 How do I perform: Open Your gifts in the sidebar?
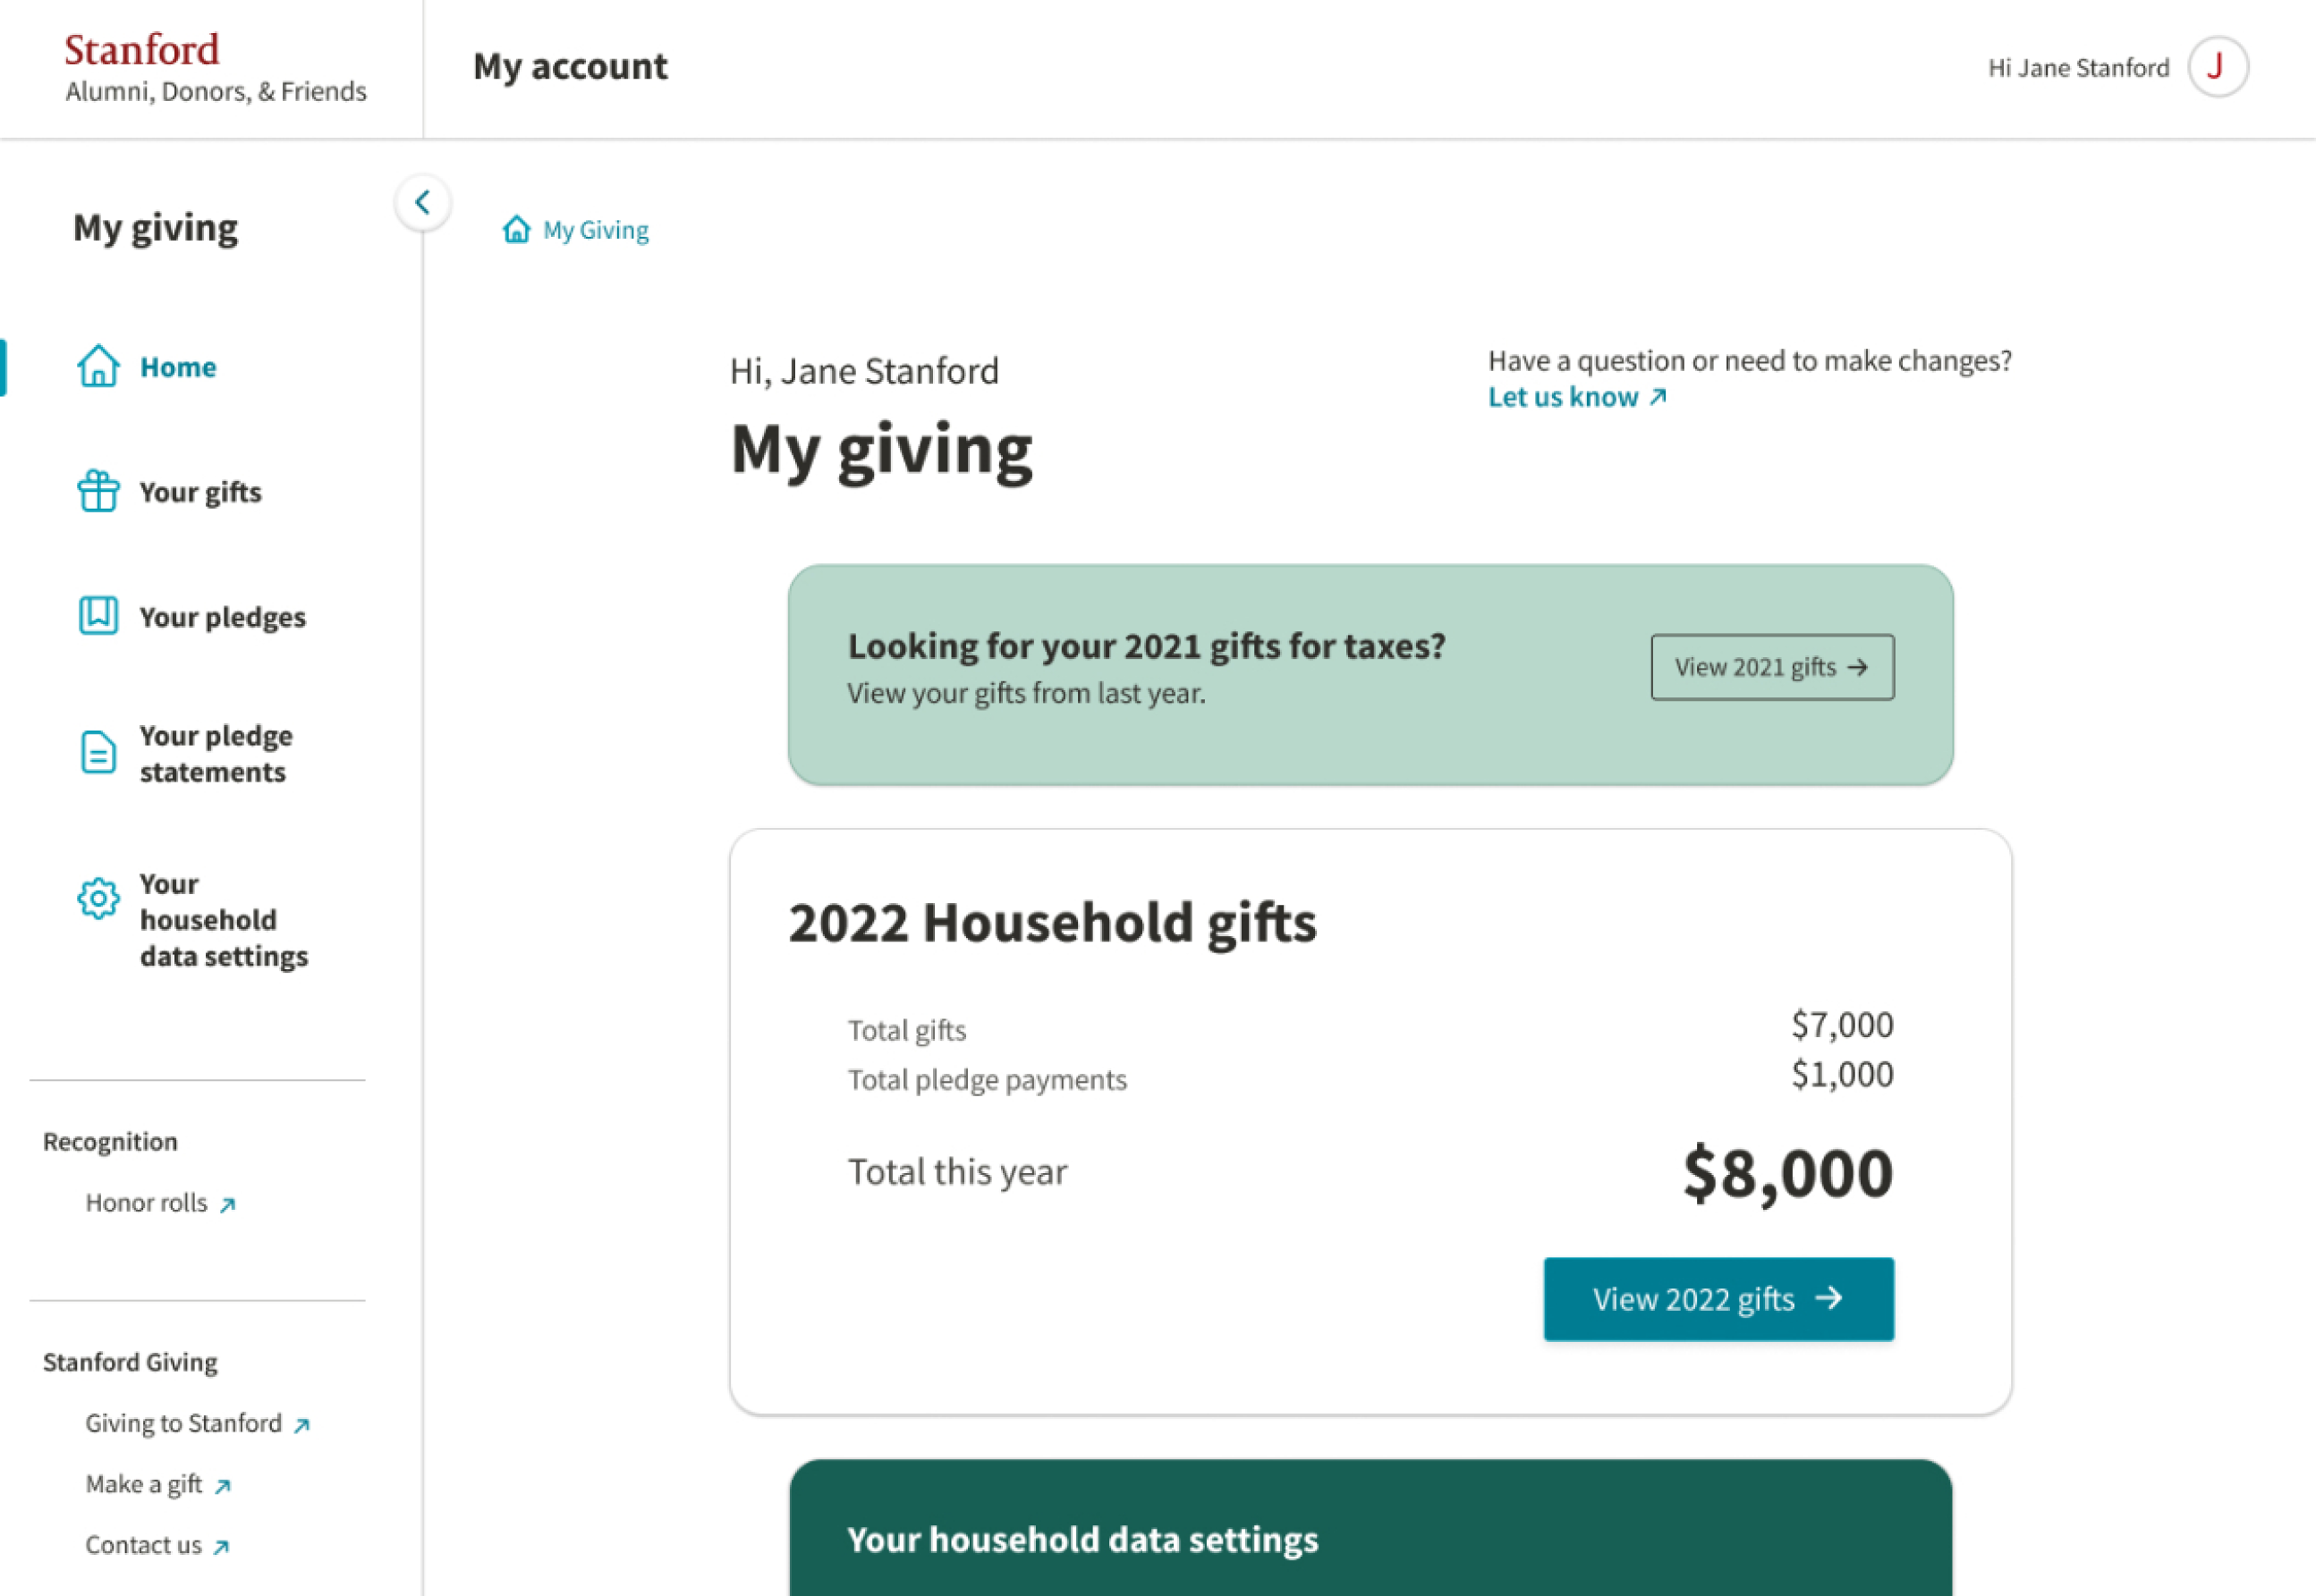point(200,492)
